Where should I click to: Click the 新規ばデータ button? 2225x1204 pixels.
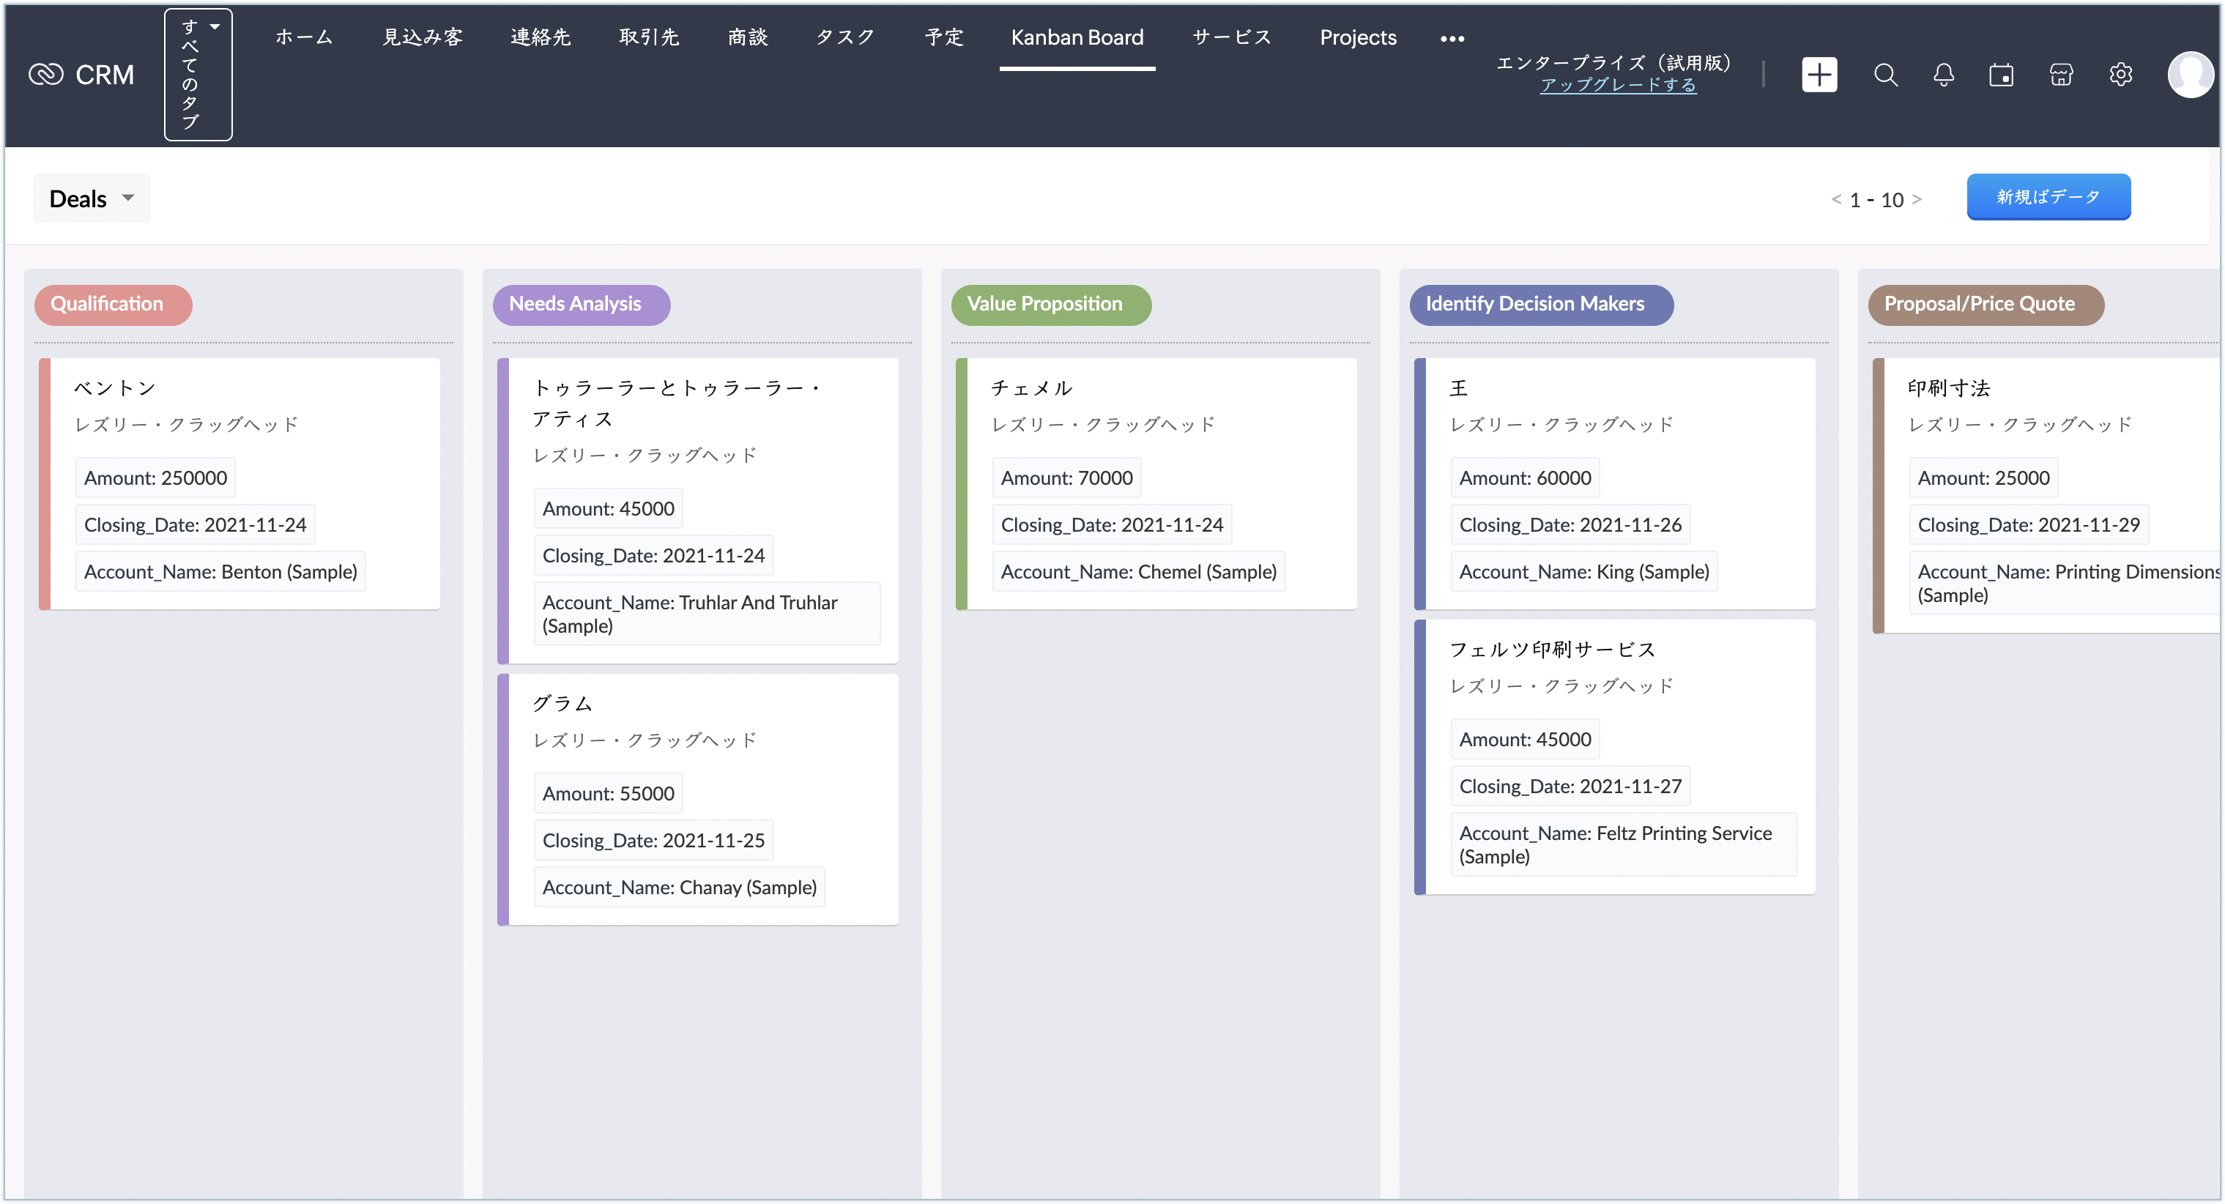2047,197
